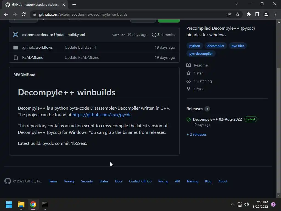Open the Docs footer link

coord(119,181)
